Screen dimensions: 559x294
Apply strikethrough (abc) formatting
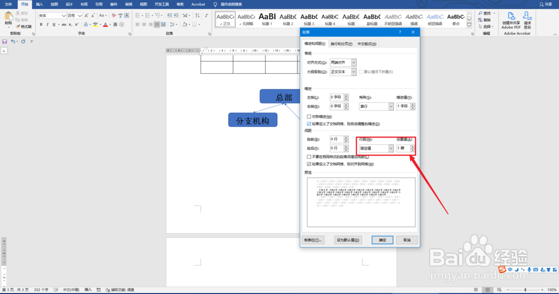coord(64,25)
